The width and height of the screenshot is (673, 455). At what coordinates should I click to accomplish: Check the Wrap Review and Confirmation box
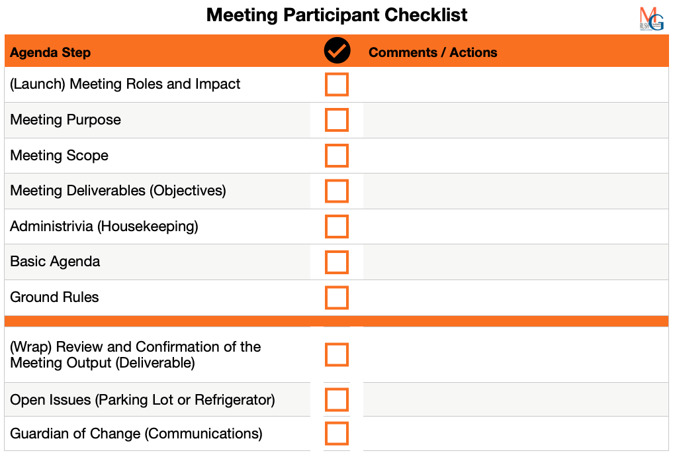click(x=336, y=354)
